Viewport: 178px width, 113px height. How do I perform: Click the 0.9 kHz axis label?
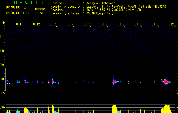pyautogui.click(x=2, y=65)
